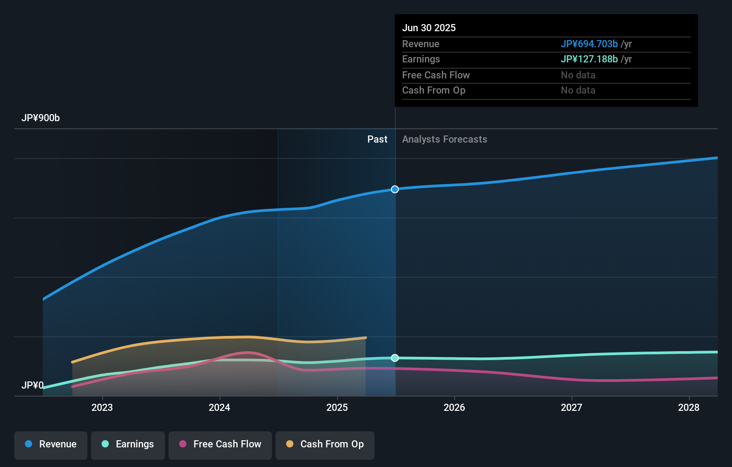732x467 pixels.
Task: Select the Revenue data point marker on chart
Action: tap(395, 189)
